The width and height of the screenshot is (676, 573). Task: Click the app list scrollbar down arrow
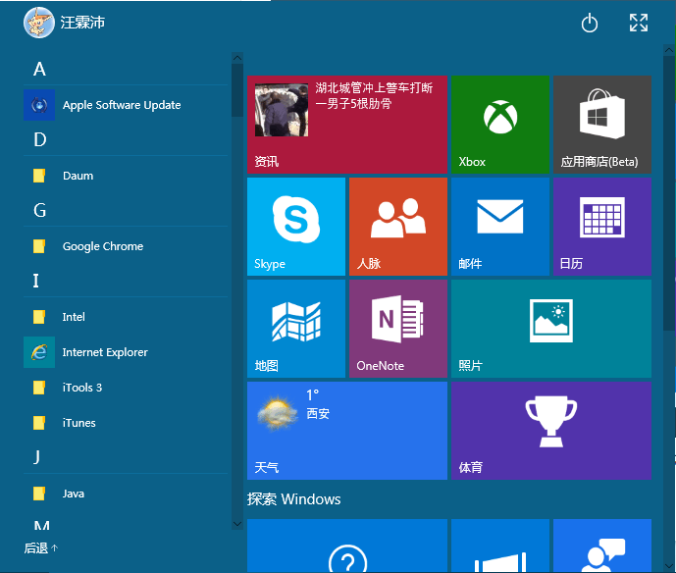pos(236,524)
